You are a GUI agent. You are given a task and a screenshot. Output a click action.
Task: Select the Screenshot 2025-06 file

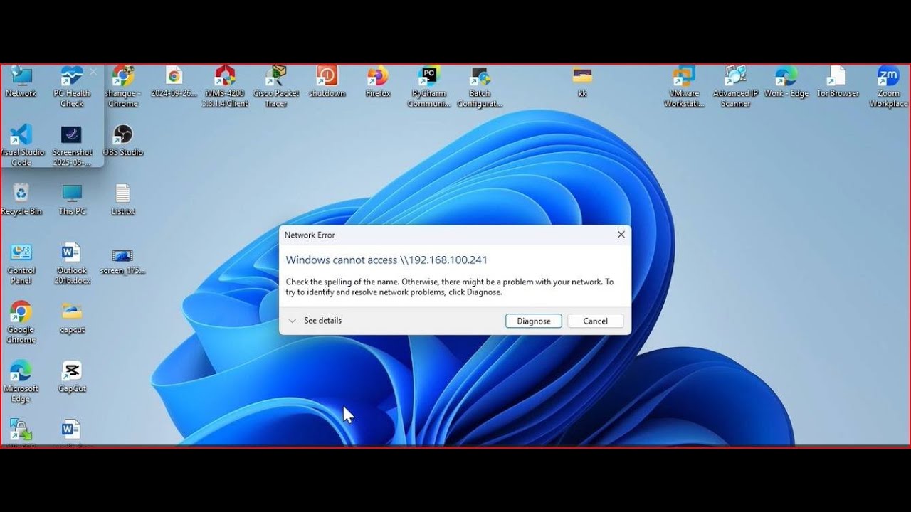click(x=72, y=145)
